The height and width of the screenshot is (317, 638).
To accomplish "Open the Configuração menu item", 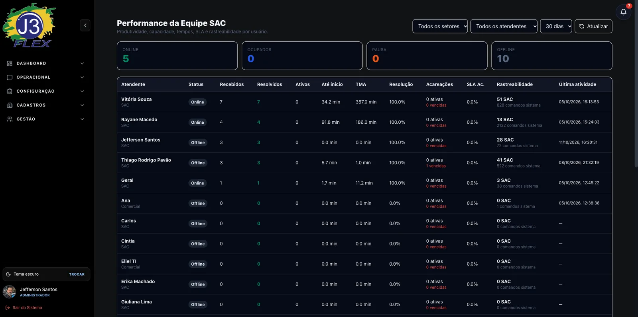I will [46, 91].
